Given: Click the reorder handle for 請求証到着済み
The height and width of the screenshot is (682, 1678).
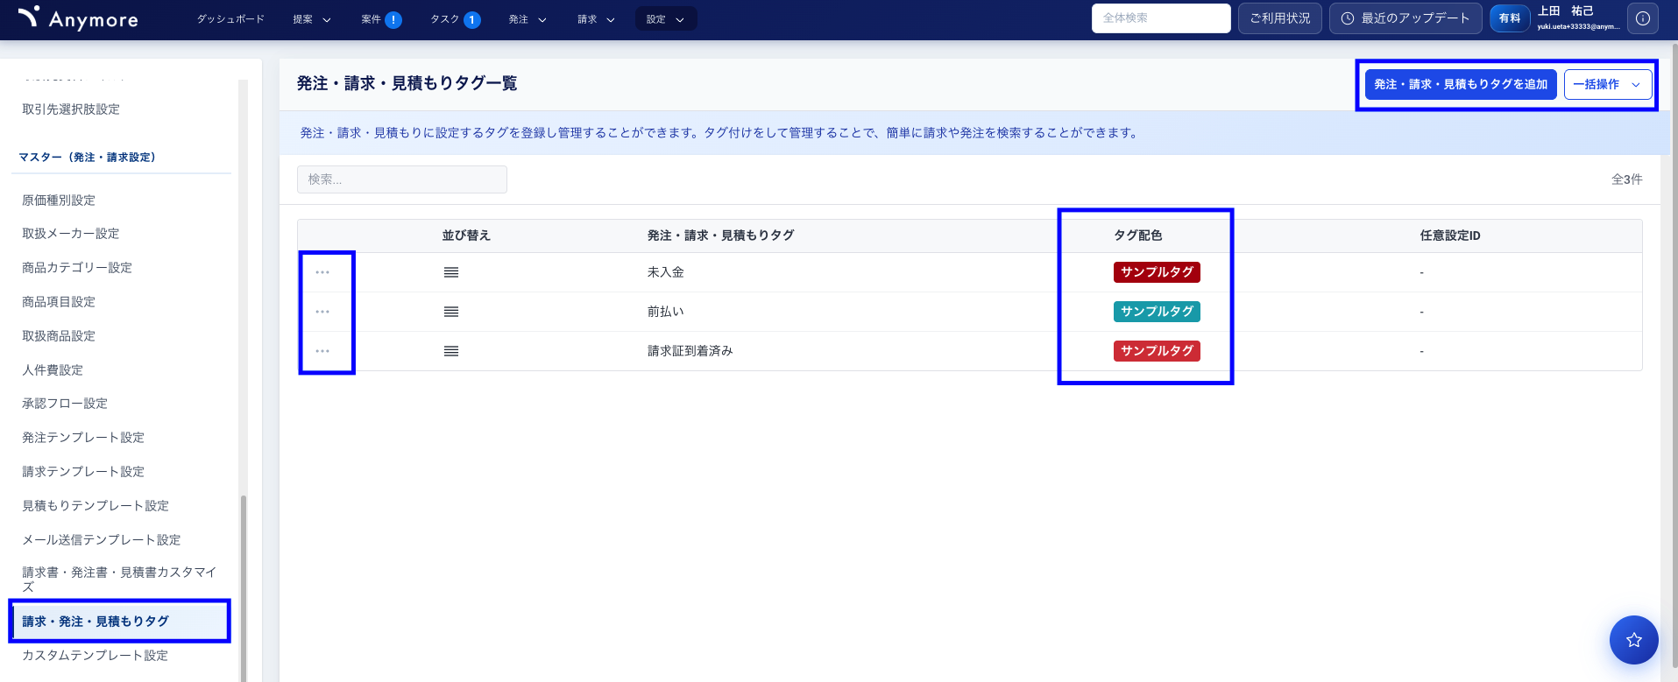Looking at the screenshot, I should tap(451, 351).
